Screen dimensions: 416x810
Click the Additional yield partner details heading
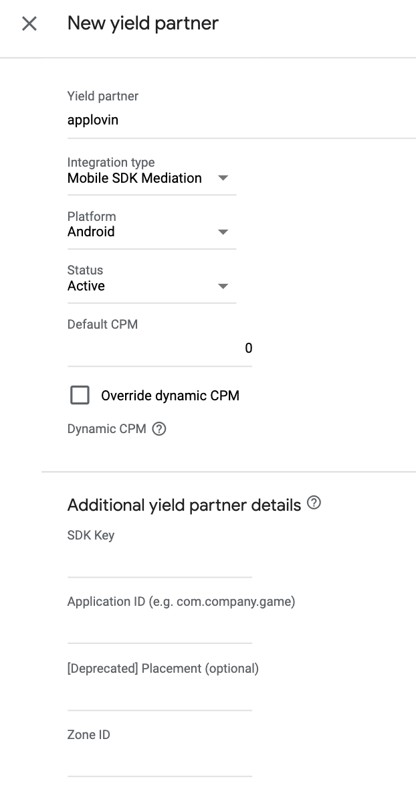pyautogui.click(x=184, y=505)
